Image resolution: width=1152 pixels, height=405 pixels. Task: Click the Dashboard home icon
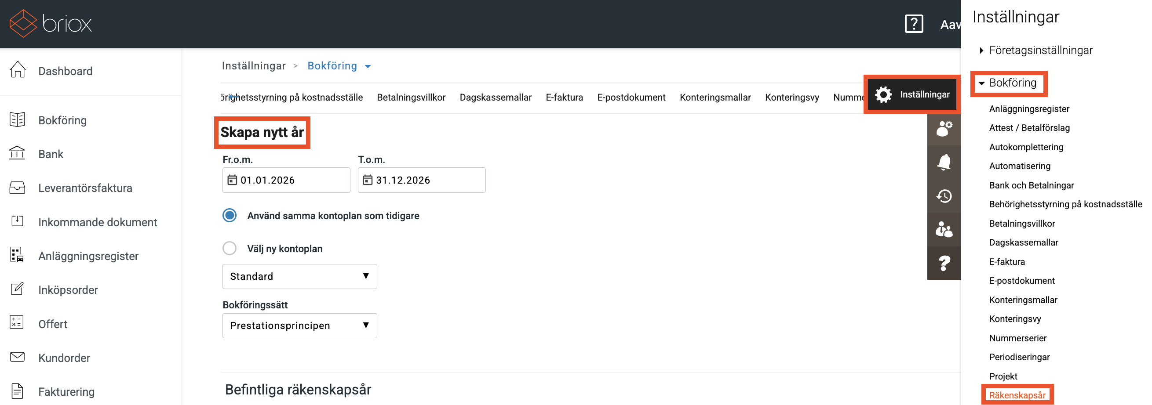tap(18, 71)
